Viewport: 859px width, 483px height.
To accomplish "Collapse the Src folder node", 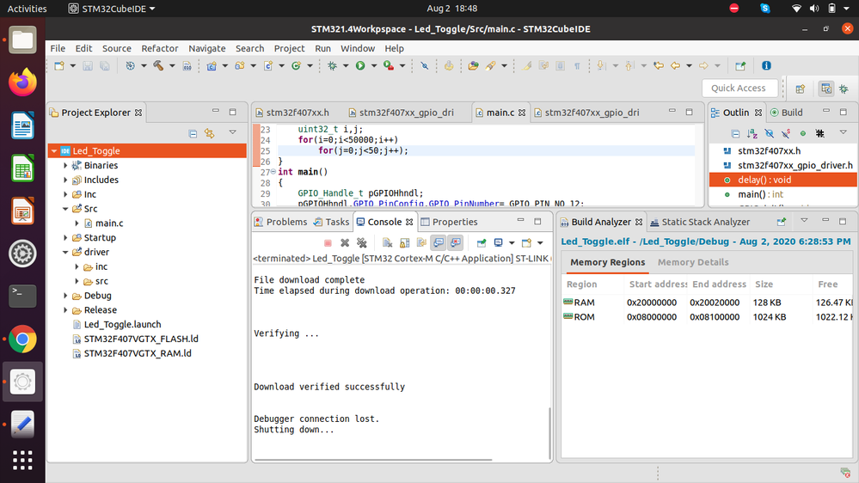I will pyautogui.click(x=65, y=209).
